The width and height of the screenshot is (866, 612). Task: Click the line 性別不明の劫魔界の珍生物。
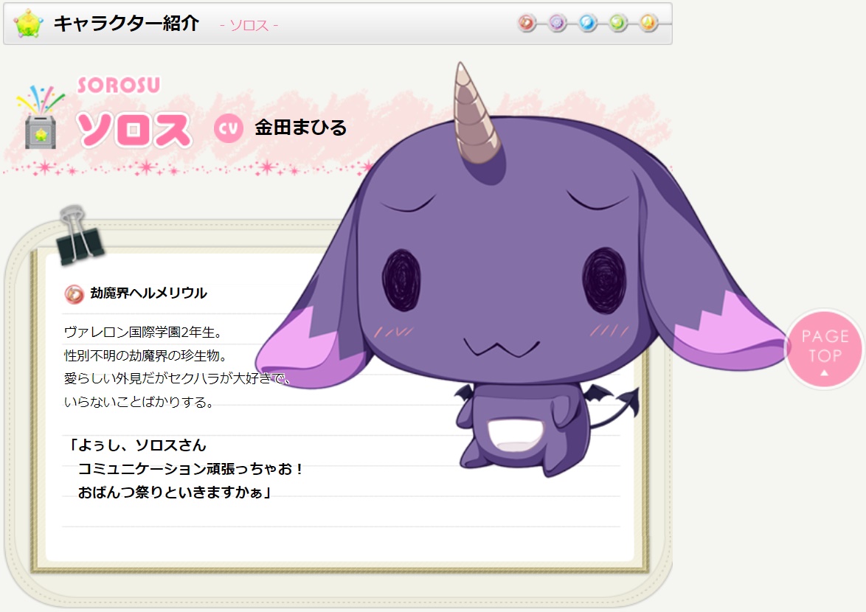tap(145, 355)
